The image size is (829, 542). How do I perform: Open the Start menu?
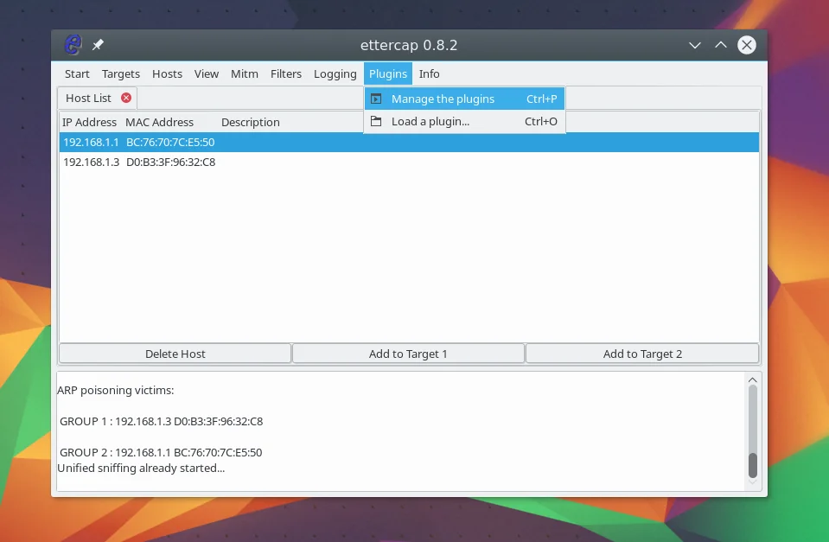pyautogui.click(x=77, y=74)
